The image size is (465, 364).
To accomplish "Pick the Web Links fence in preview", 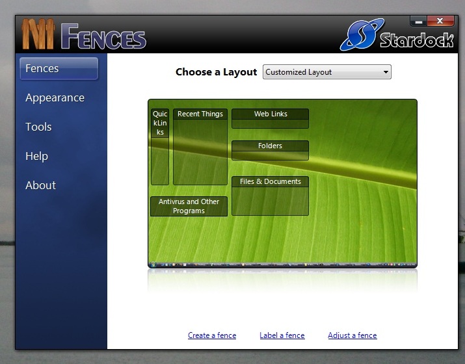I will (x=270, y=118).
